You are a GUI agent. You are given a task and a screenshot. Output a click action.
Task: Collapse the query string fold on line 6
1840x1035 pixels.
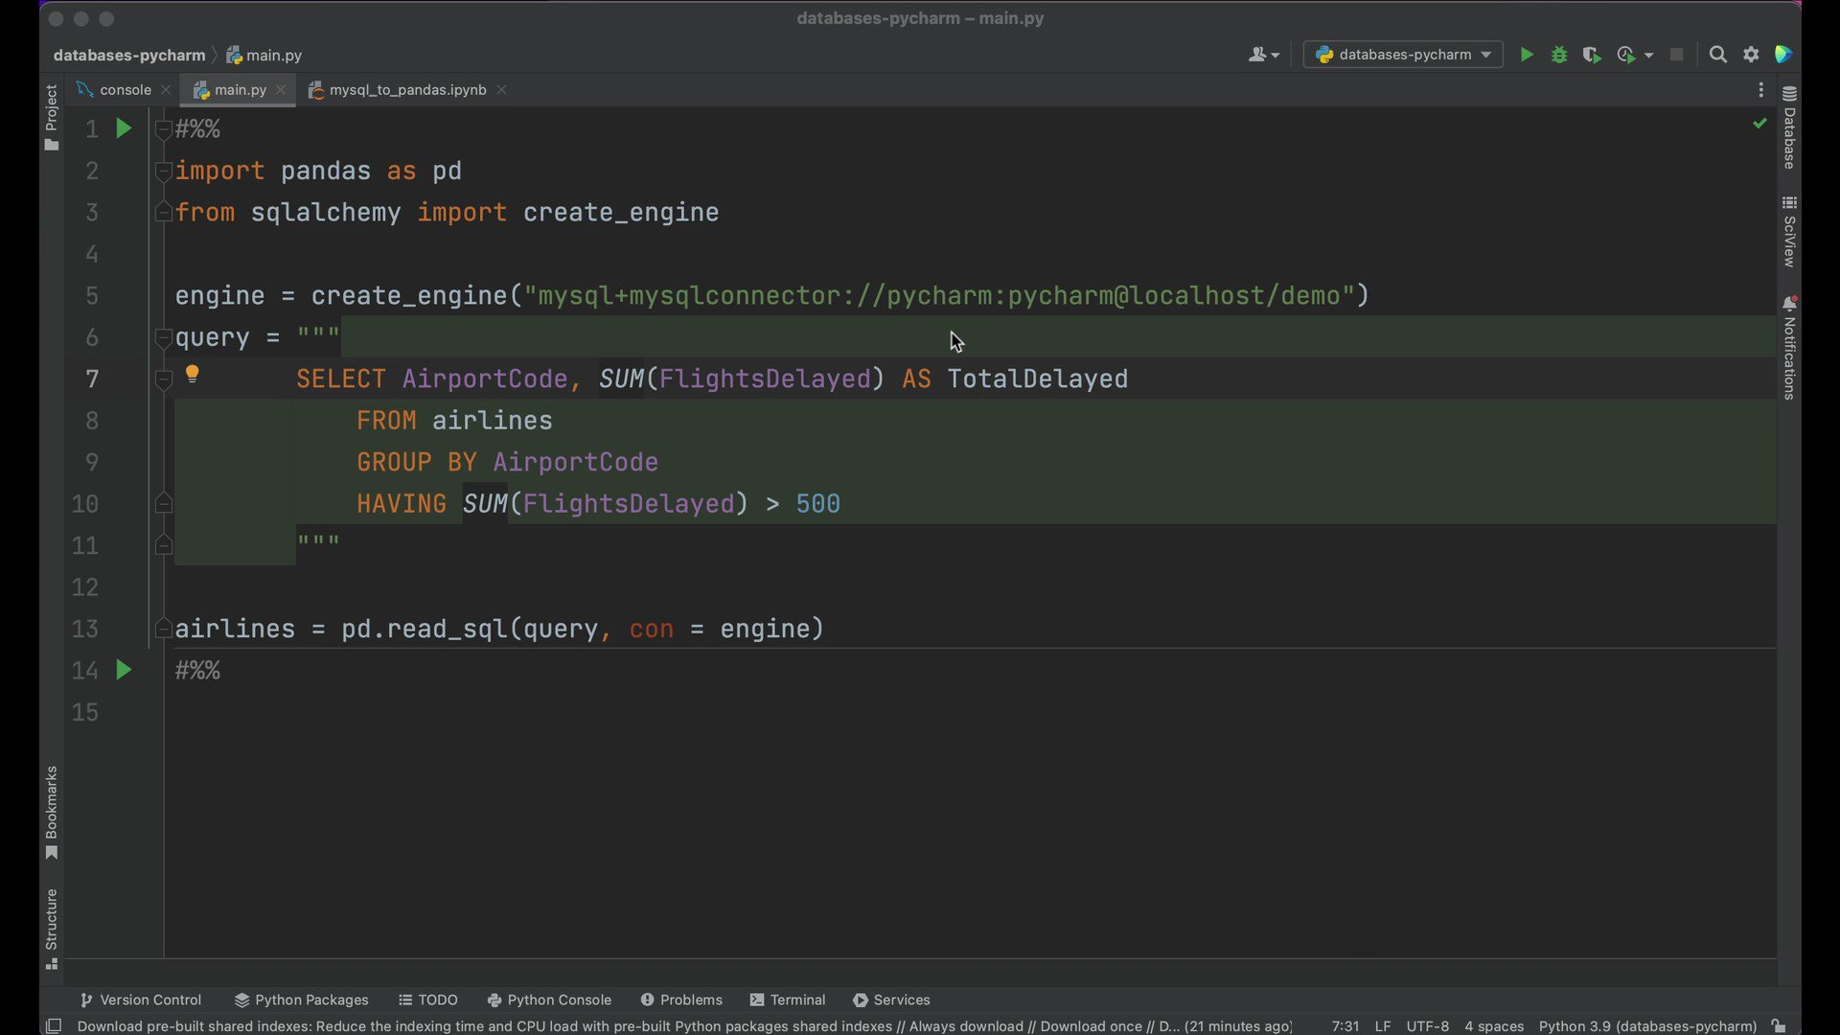[x=164, y=337]
